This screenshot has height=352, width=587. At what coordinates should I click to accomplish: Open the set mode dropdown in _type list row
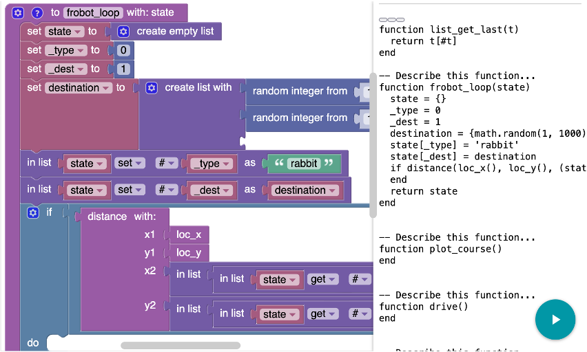130,164
